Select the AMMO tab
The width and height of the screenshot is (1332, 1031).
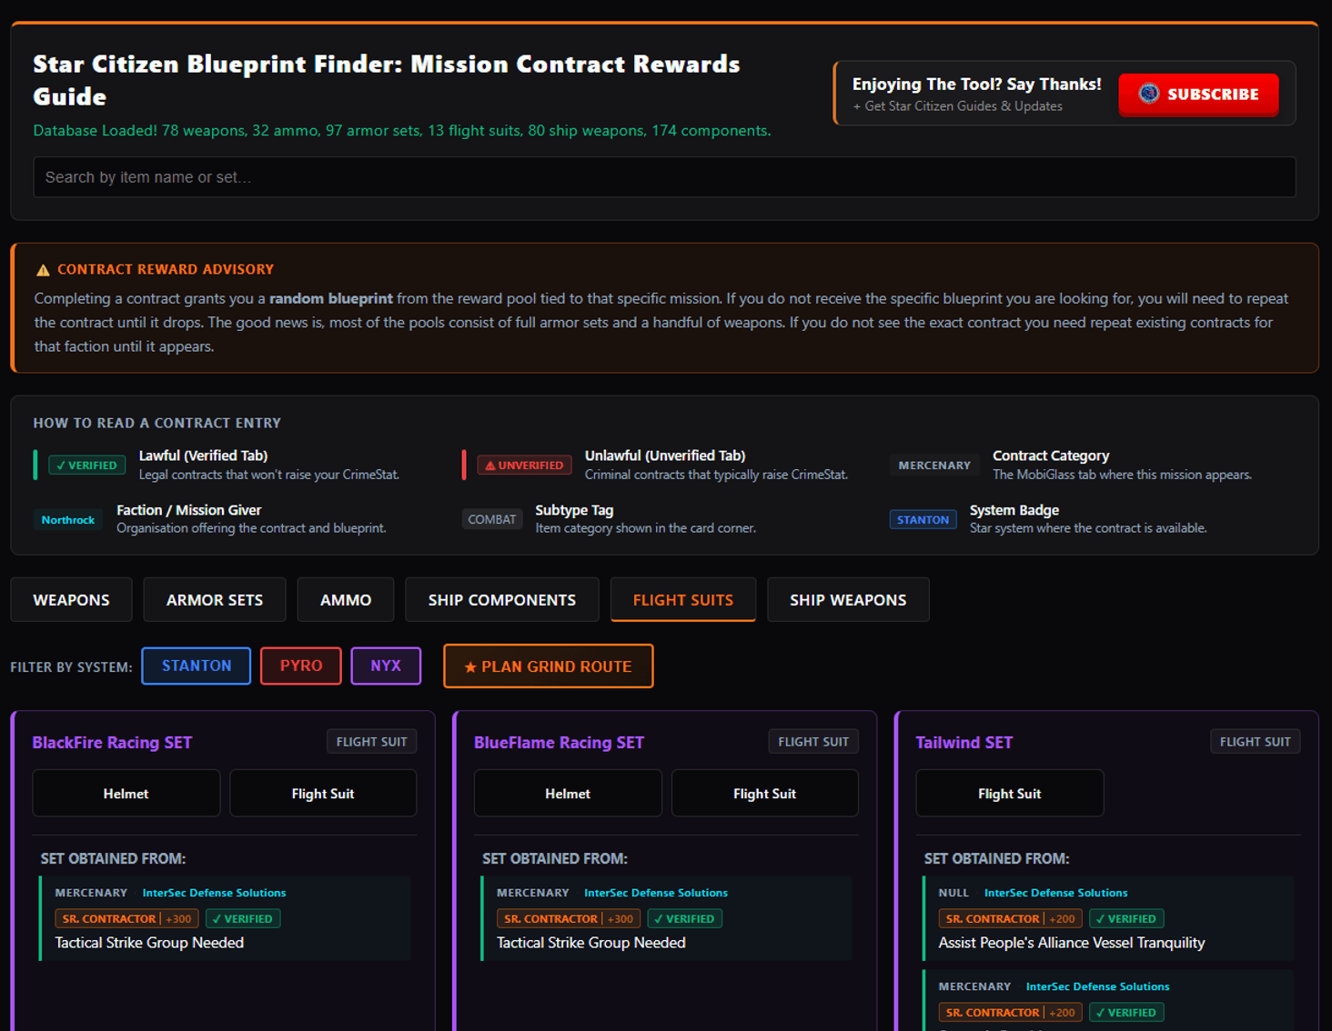[346, 600]
